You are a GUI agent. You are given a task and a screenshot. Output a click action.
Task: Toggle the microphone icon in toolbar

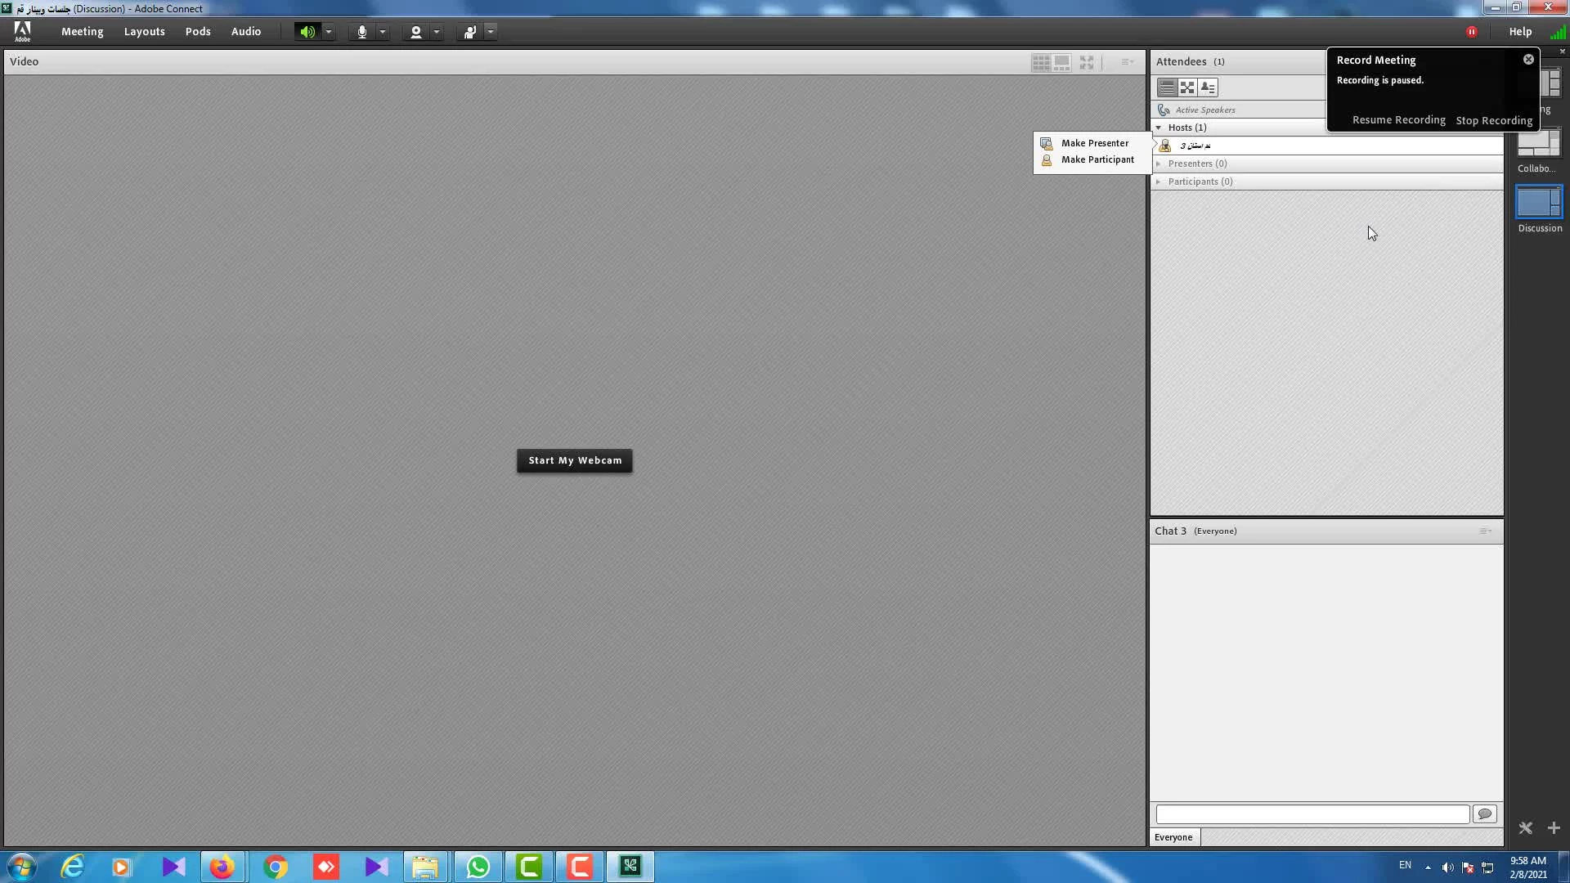coord(361,32)
